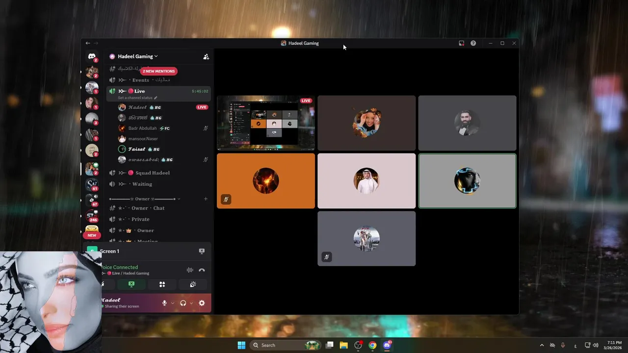Select the bottom muted grey participant tile
The height and width of the screenshot is (353, 628).
[x=366, y=239]
